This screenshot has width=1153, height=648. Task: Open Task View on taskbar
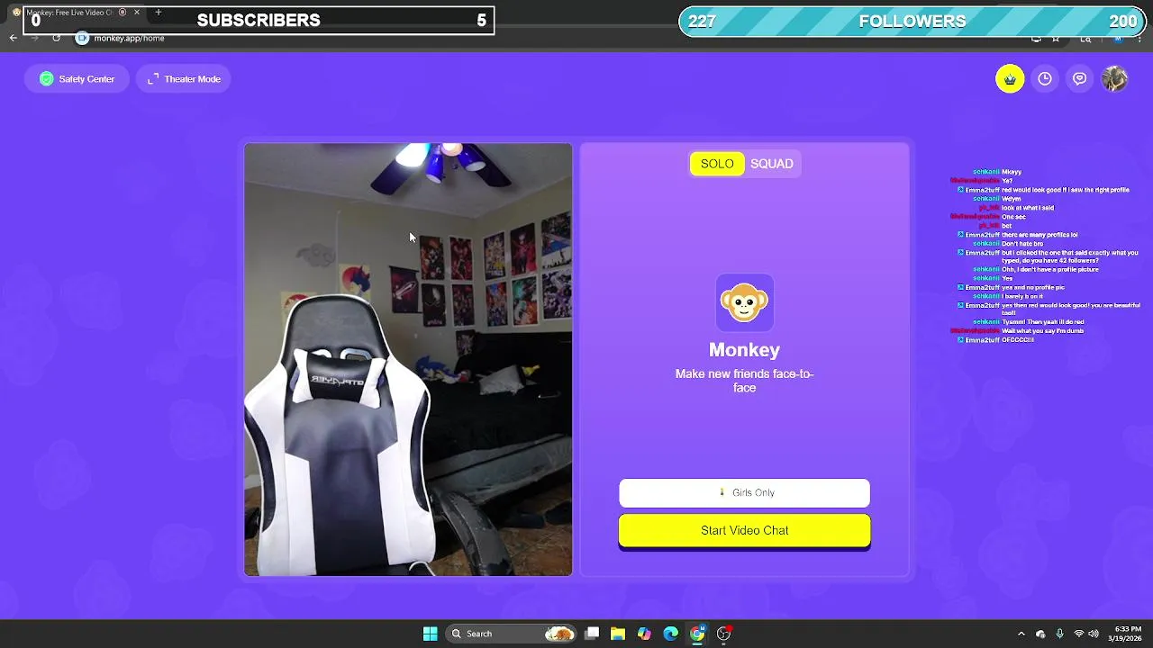click(592, 634)
